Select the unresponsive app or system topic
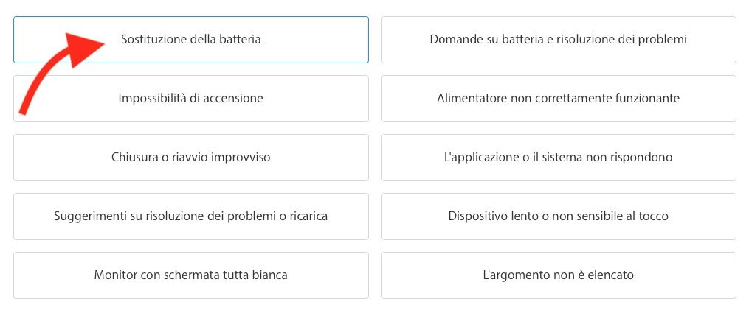 click(558, 158)
